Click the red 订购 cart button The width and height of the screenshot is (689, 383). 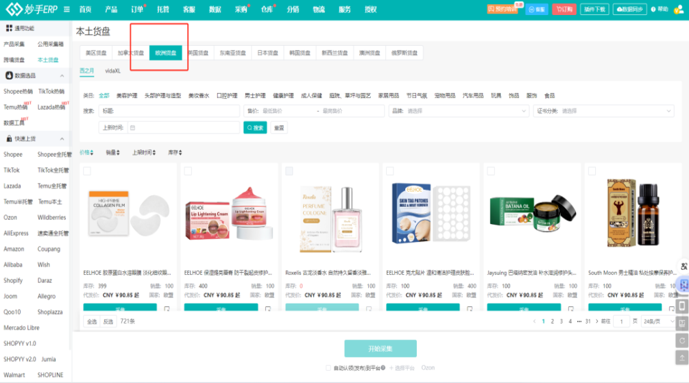tap(564, 9)
